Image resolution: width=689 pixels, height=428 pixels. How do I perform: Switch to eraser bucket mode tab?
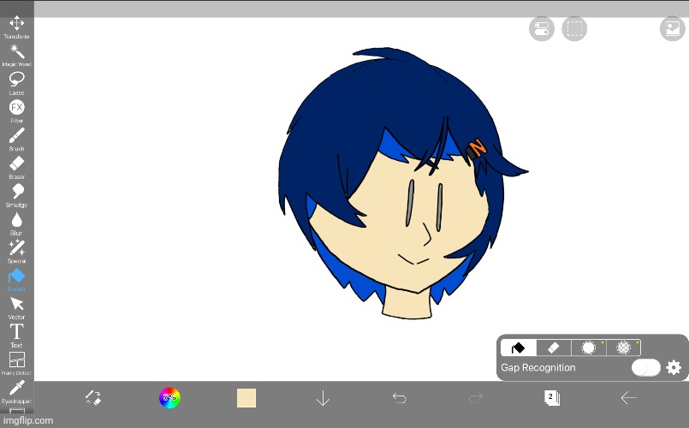pyautogui.click(x=553, y=348)
